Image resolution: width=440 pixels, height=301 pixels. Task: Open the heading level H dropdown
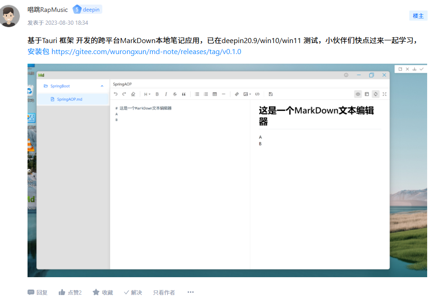[147, 94]
